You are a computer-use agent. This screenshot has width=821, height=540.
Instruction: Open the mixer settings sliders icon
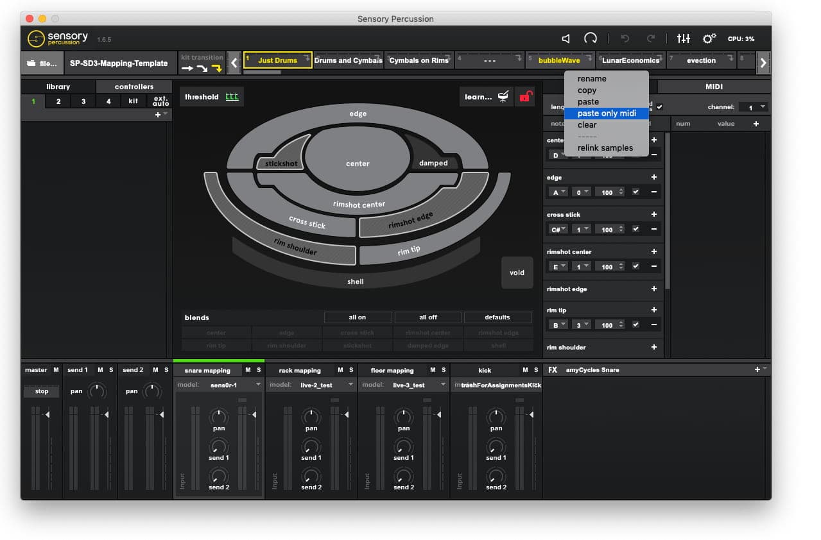(x=683, y=38)
